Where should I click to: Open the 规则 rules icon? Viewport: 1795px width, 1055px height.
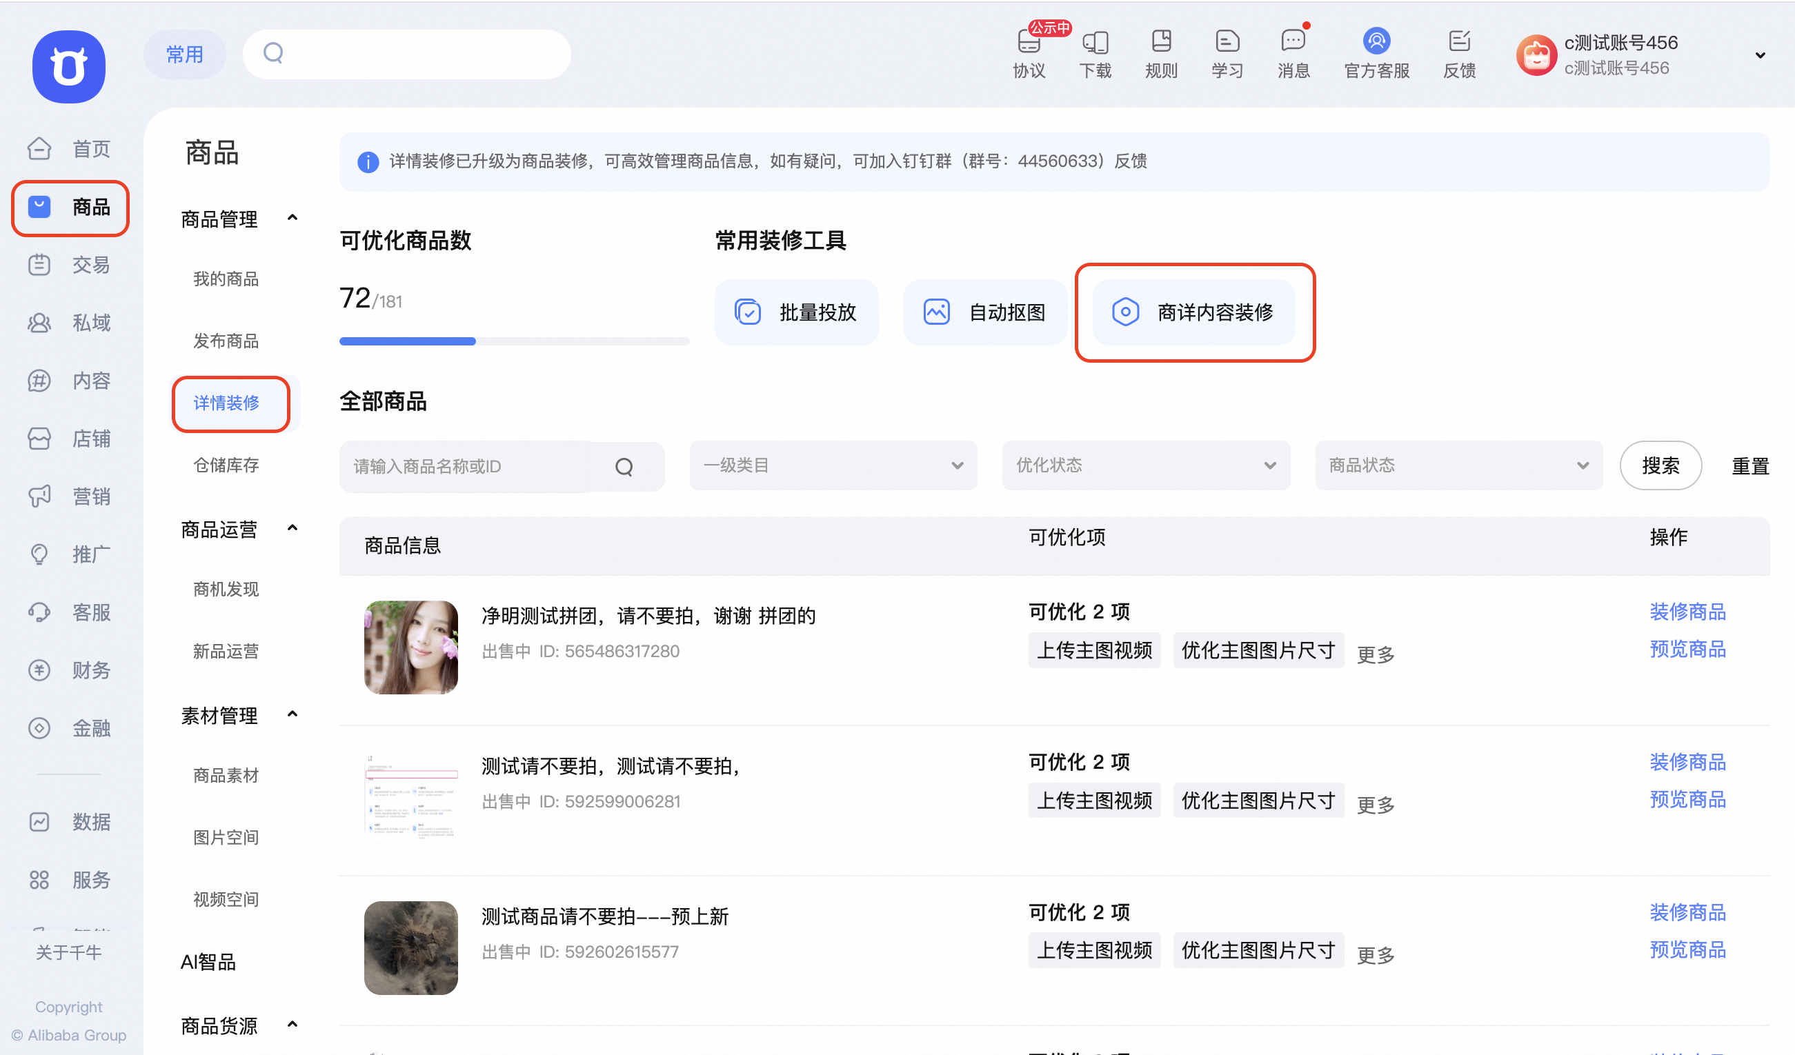[1161, 41]
